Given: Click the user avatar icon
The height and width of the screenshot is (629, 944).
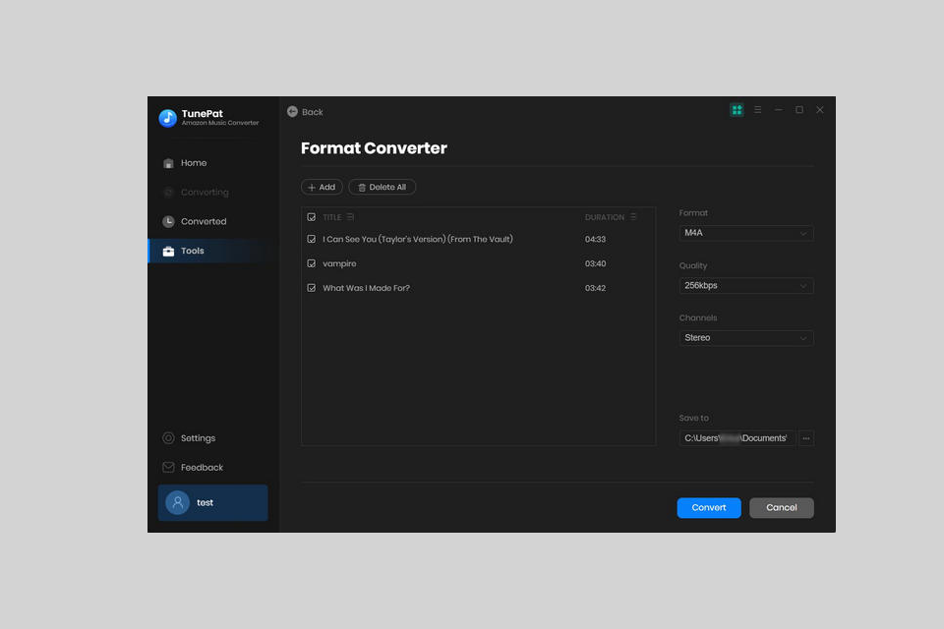Looking at the screenshot, I should coord(178,502).
